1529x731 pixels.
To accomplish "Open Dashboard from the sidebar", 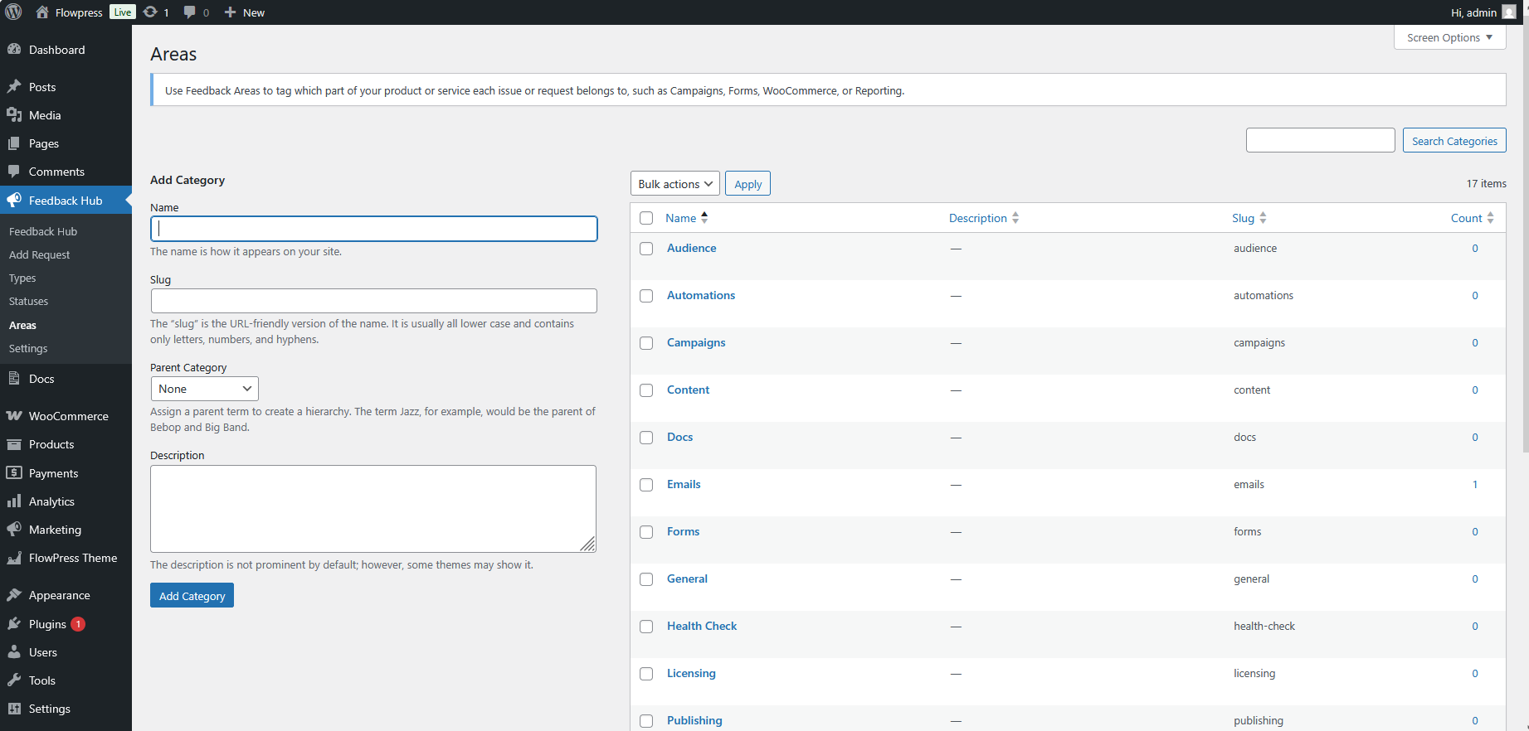I will click(x=66, y=50).
